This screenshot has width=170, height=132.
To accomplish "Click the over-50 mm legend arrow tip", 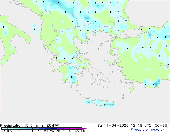I will (85, 128).
